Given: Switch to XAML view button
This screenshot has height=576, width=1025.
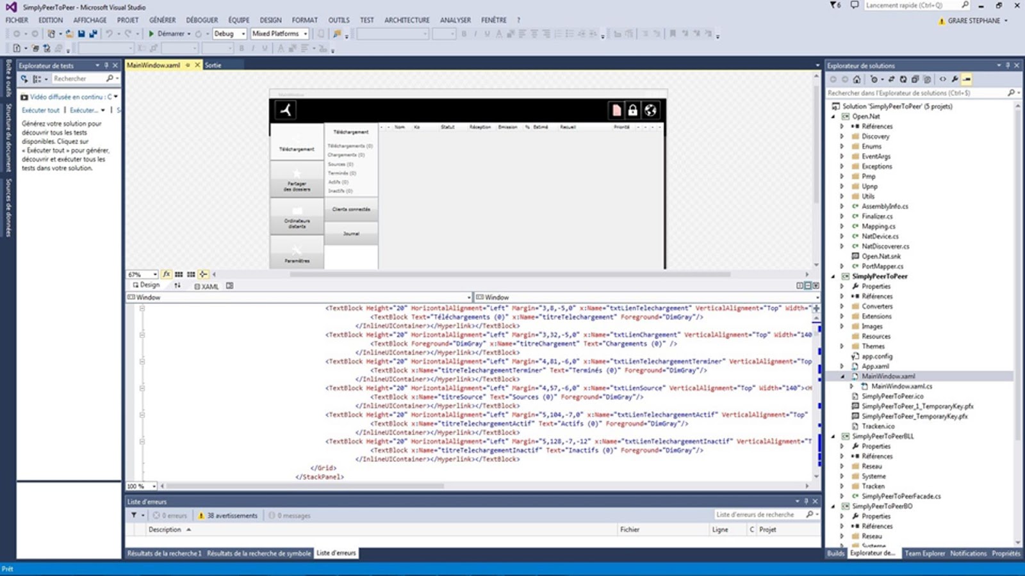Looking at the screenshot, I should point(207,287).
